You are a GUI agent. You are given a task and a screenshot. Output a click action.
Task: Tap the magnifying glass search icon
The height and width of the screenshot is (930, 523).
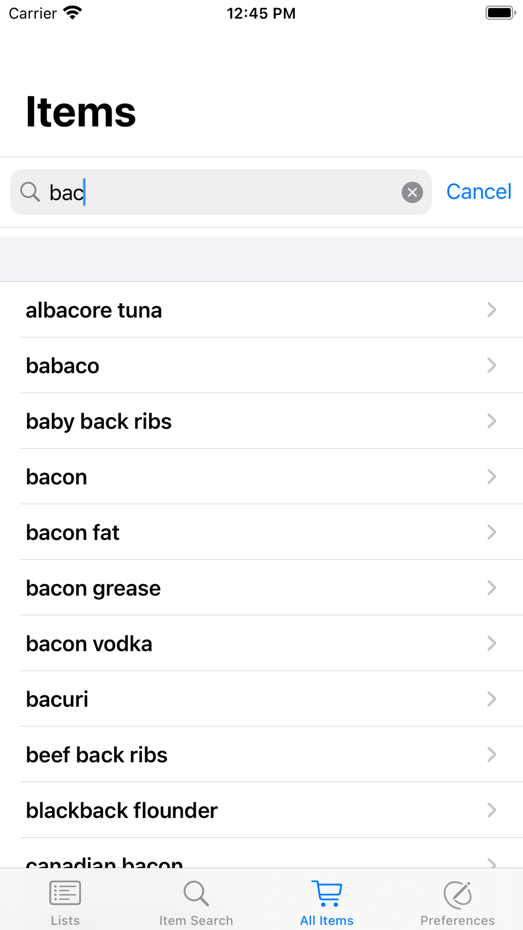click(x=30, y=192)
